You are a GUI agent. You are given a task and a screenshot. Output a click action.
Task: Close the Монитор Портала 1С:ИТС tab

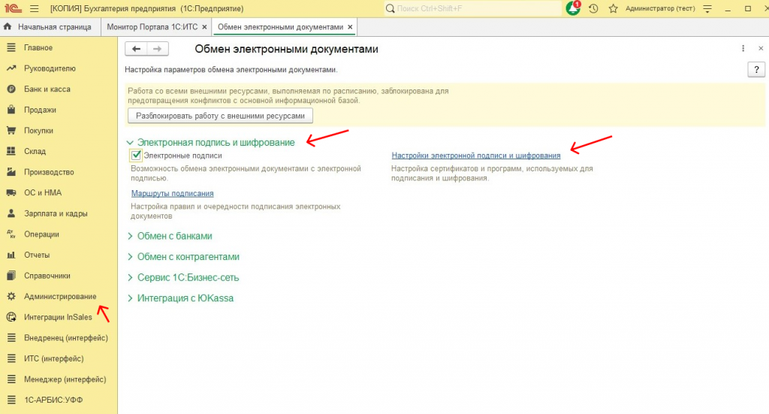pyautogui.click(x=204, y=27)
